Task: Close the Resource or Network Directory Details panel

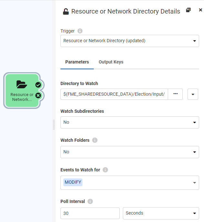Action: [200, 10]
